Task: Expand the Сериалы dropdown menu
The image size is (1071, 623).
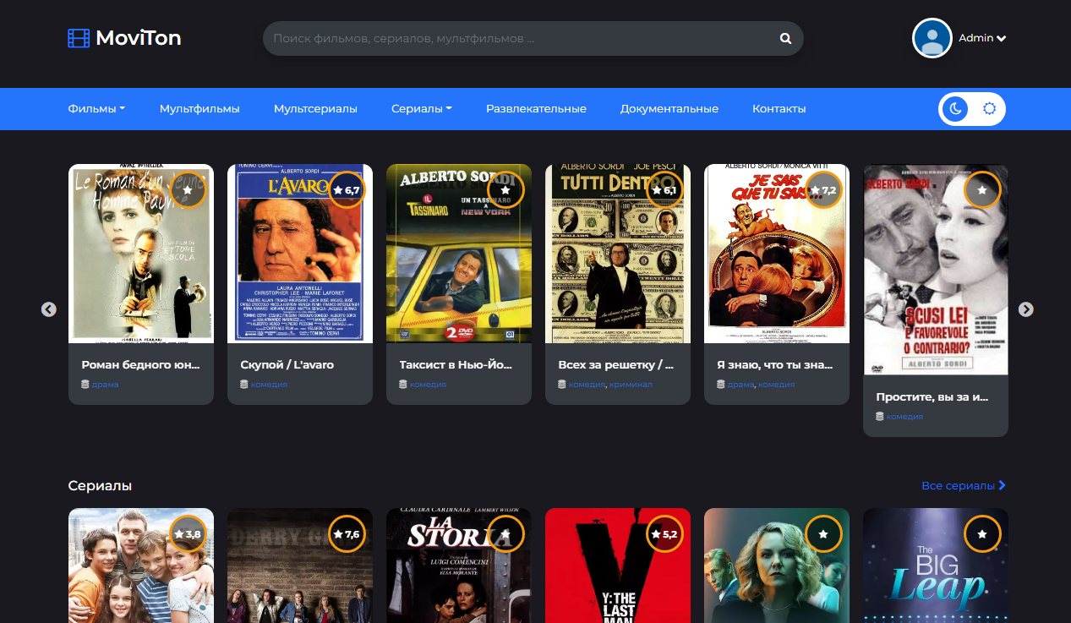Action: (421, 109)
